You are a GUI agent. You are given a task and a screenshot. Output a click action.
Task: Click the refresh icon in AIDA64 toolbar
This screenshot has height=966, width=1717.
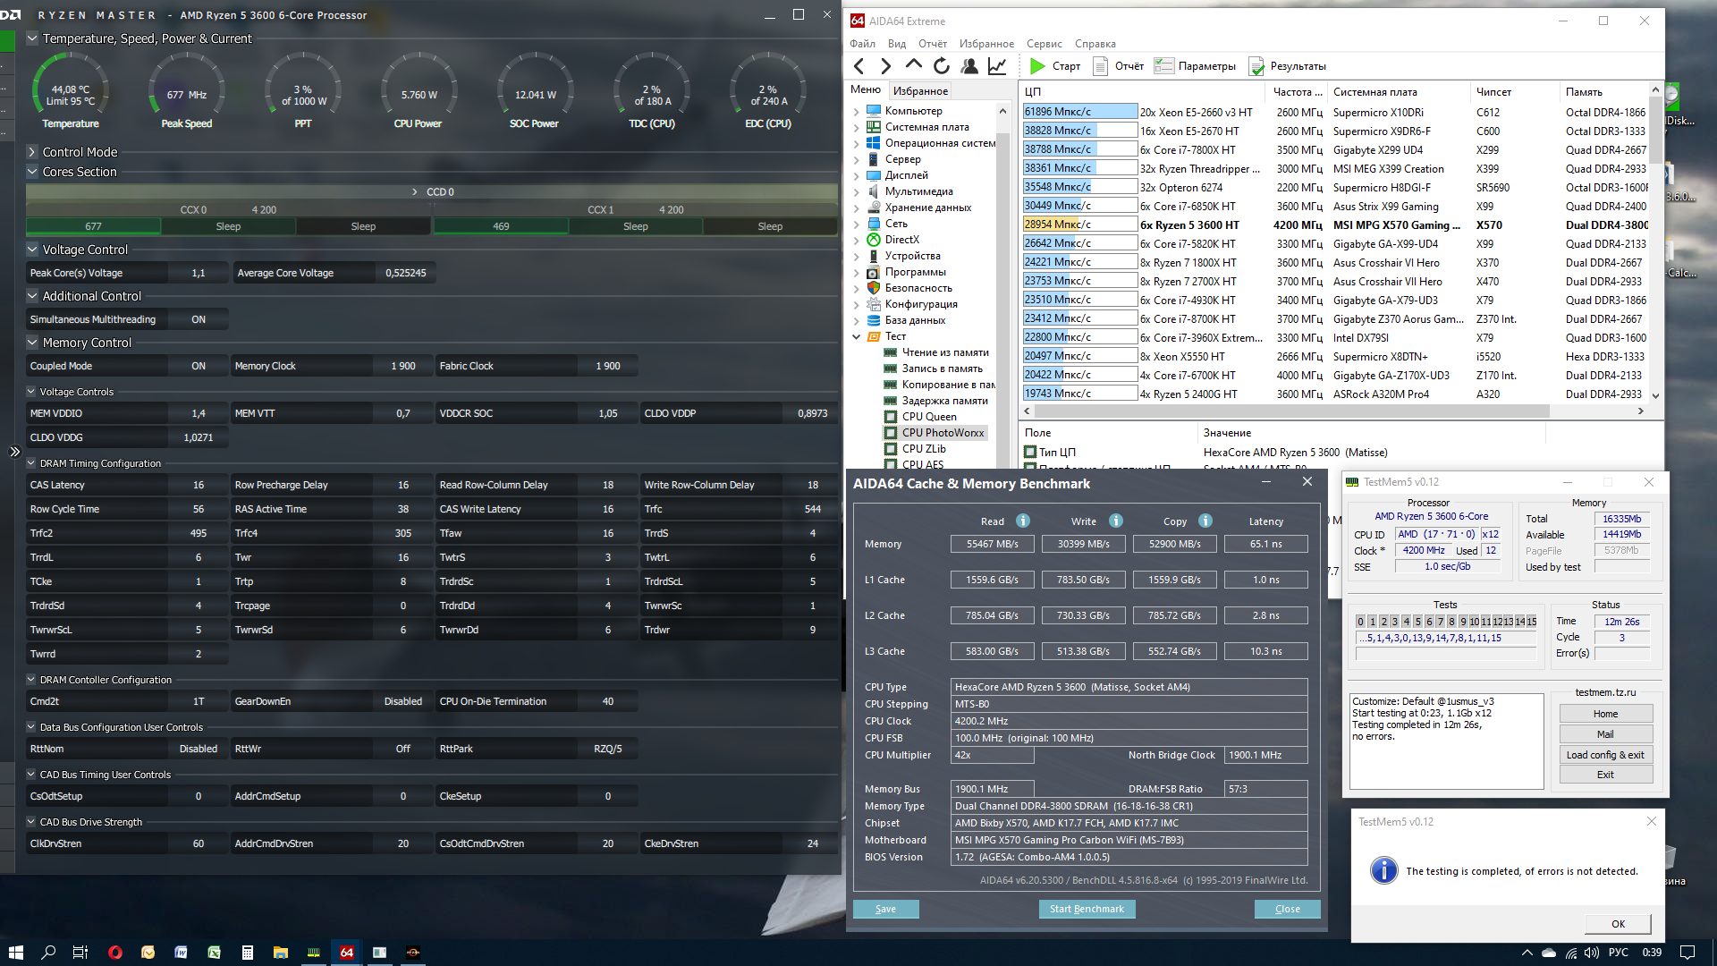941,66
